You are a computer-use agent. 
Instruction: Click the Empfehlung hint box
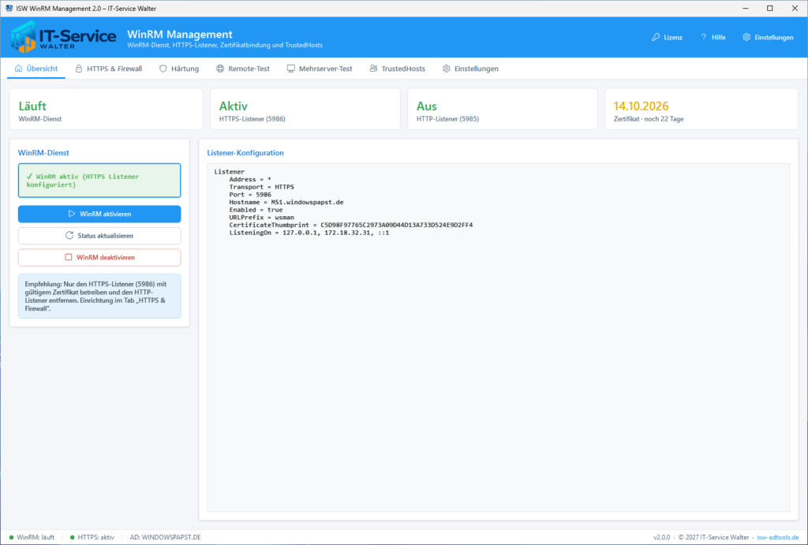(99, 297)
